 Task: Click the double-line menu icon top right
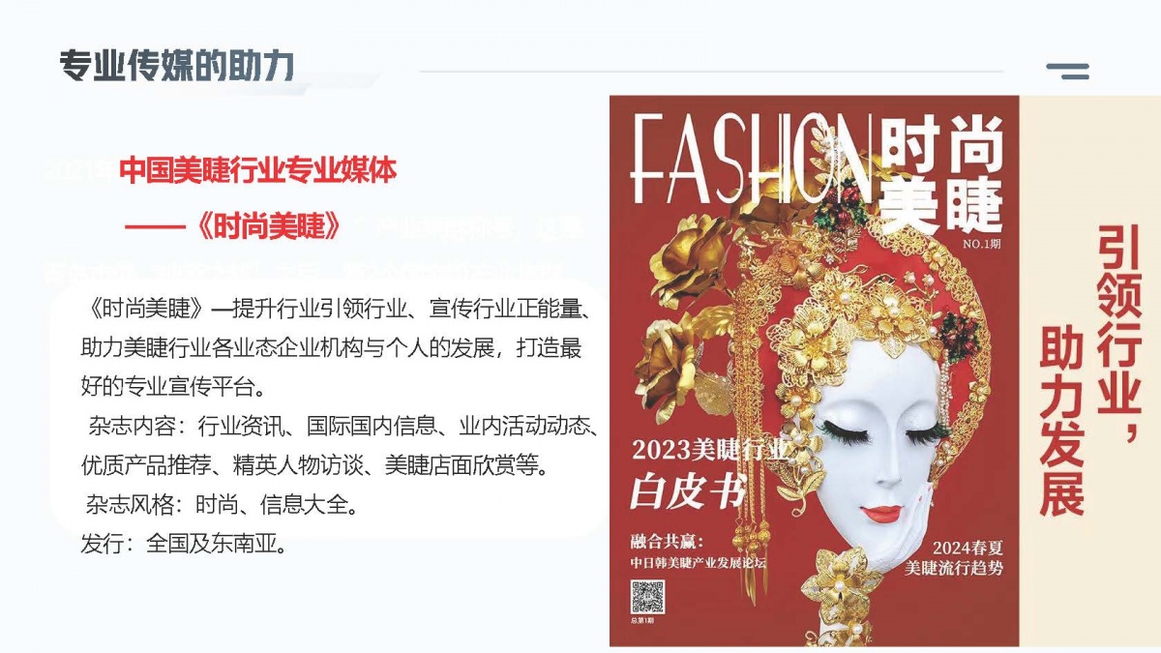point(1068,71)
